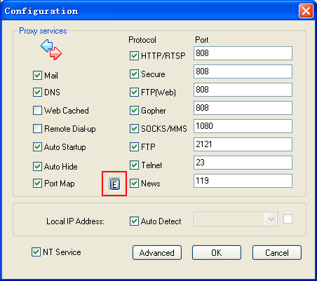317x281 pixels.
Task: Toggle the Auto Hide checkbox
Action: point(37,167)
